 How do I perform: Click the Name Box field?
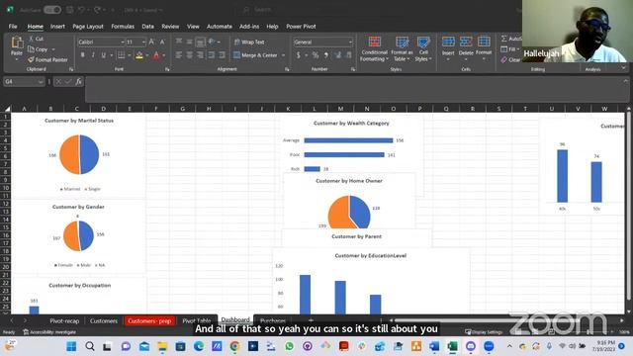tap(24, 81)
